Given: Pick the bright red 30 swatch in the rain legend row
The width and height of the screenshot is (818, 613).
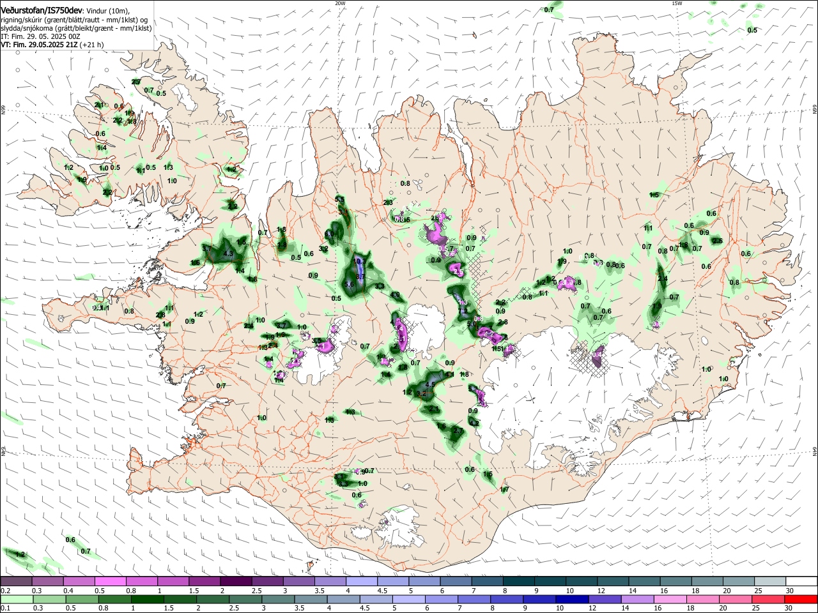Looking at the screenshot, I should (x=800, y=600).
